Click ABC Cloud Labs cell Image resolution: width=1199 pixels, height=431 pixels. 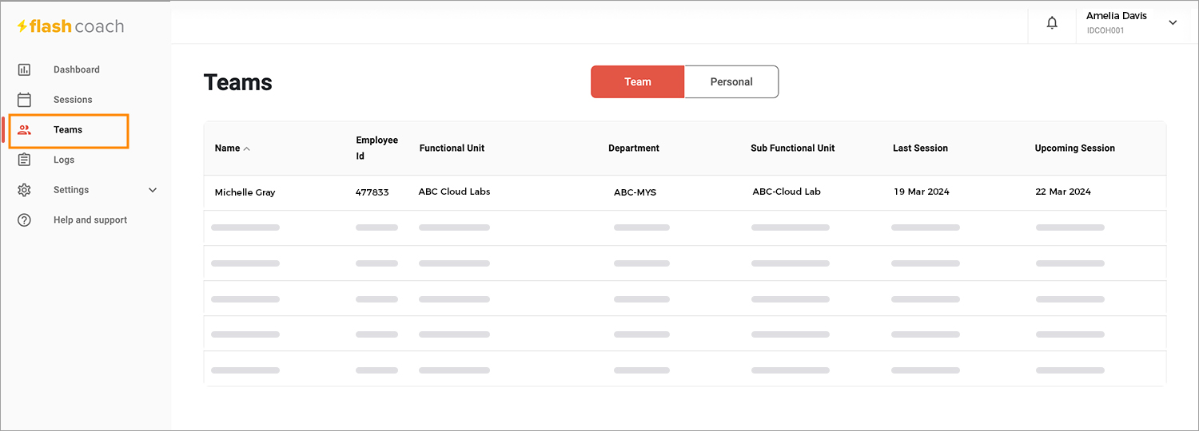454,192
